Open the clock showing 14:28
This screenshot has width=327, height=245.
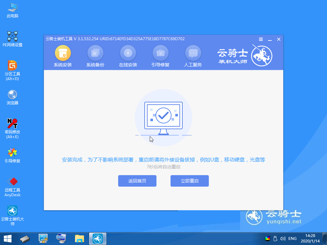(310, 239)
